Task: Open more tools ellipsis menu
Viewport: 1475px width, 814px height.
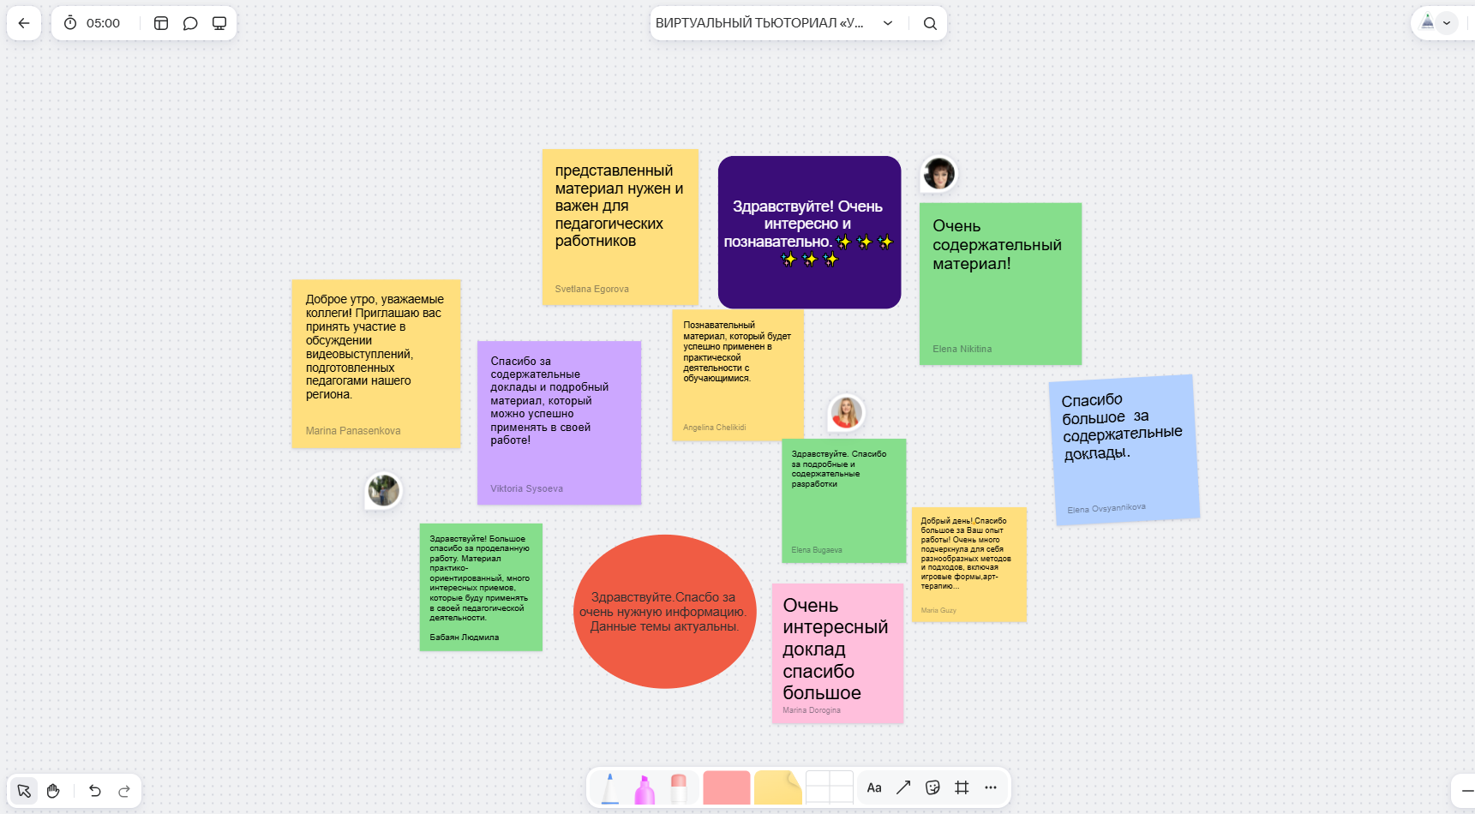Action: (991, 787)
